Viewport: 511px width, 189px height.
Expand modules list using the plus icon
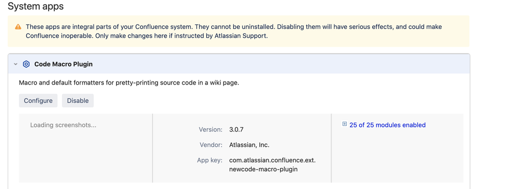[x=344, y=124]
